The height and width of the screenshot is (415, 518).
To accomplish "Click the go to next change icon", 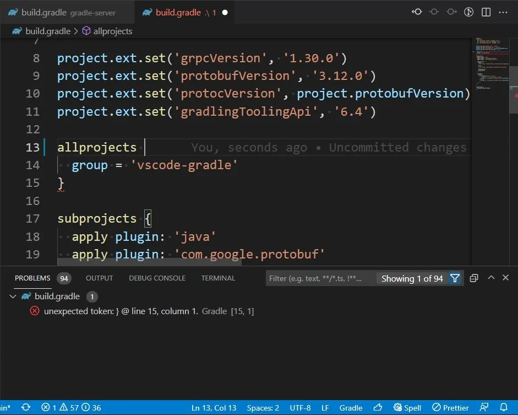I will 451,12.
